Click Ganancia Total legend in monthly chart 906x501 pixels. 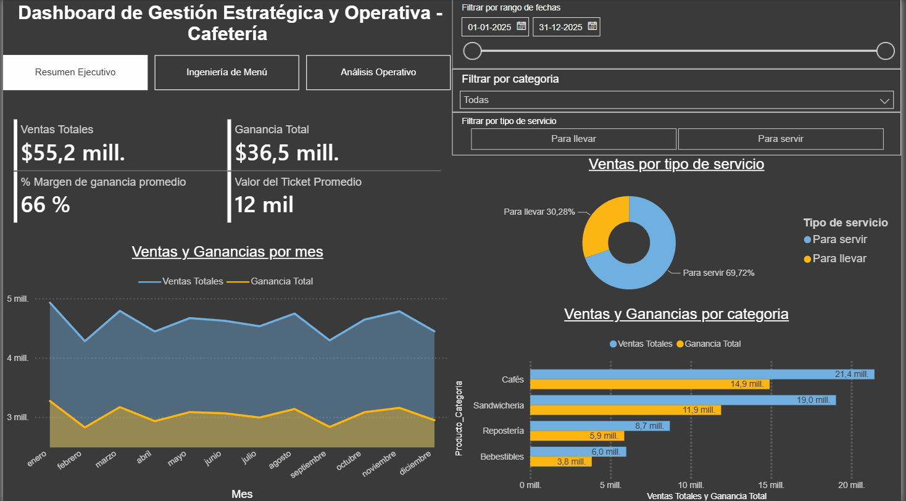tap(270, 281)
